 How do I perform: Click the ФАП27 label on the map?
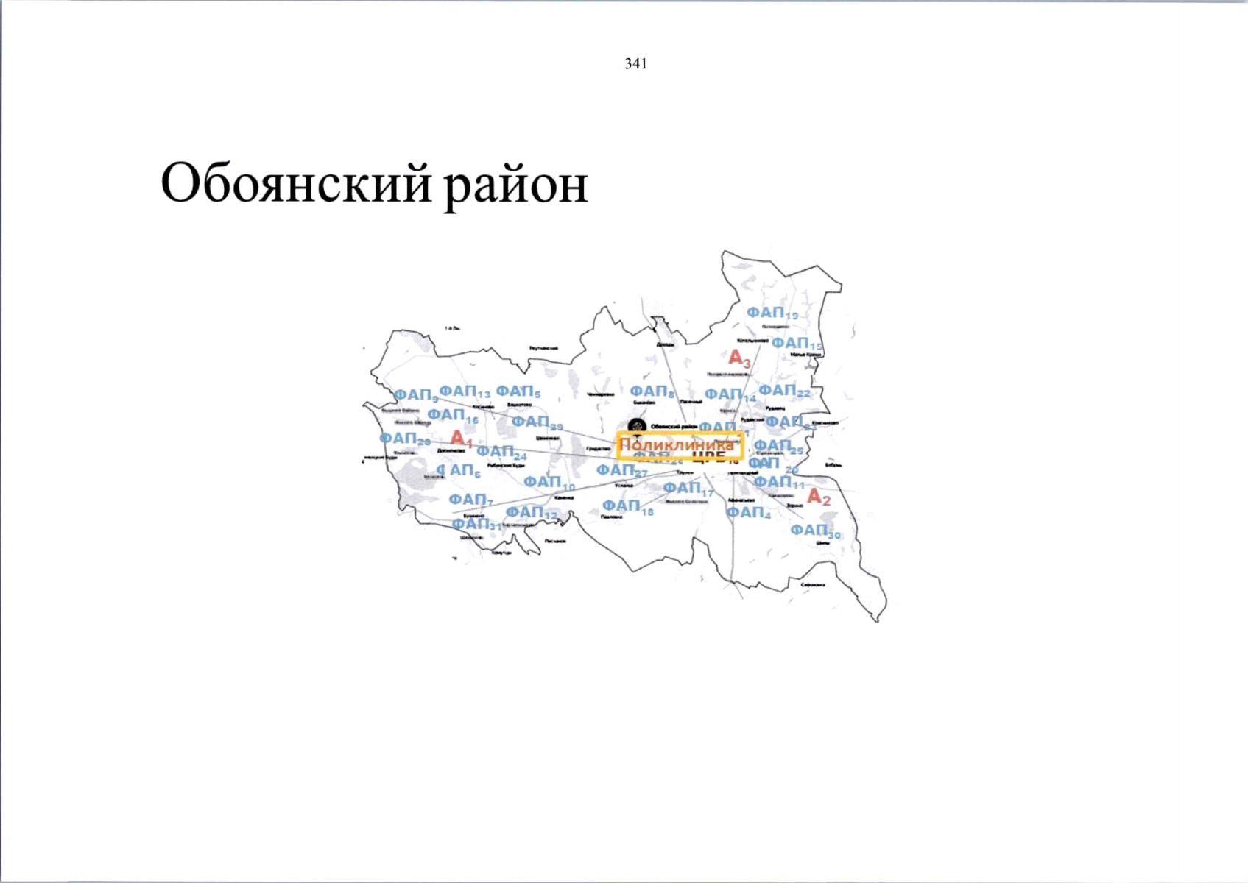(x=621, y=471)
